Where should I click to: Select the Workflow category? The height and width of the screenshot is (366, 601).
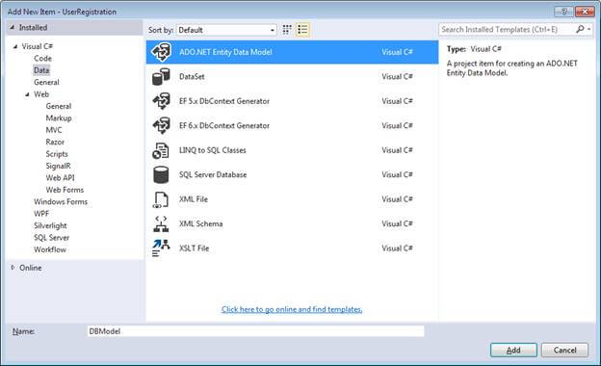click(50, 249)
